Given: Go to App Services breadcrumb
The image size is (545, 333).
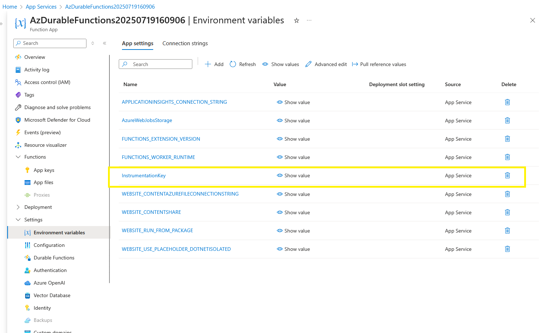Looking at the screenshot, I should 41,7.
